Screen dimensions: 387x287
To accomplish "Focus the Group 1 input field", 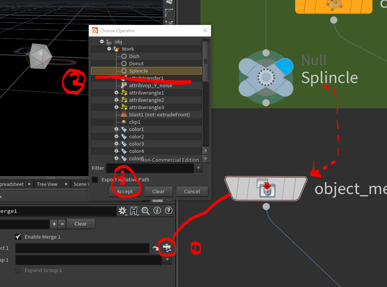I will point(88,260).
